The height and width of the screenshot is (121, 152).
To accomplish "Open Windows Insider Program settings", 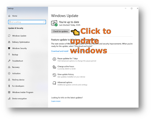I will coord(23,92).
